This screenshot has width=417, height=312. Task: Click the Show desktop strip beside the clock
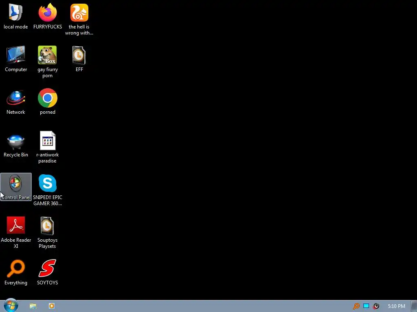414,306
